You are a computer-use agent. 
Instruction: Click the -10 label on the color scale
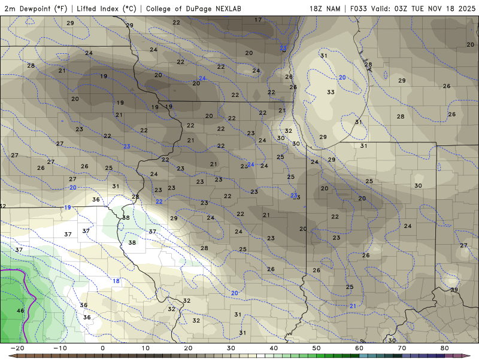point(60,348)
